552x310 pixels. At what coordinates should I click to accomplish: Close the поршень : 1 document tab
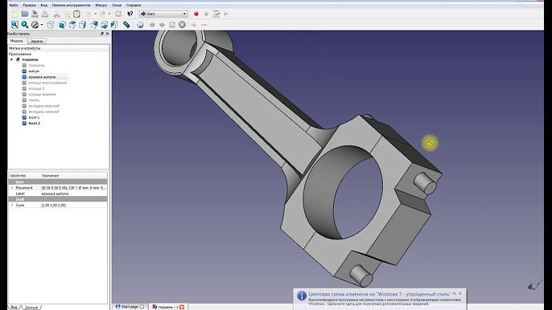182,307
